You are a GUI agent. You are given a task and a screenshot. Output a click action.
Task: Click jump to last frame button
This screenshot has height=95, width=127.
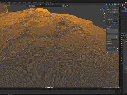[52, 88]
